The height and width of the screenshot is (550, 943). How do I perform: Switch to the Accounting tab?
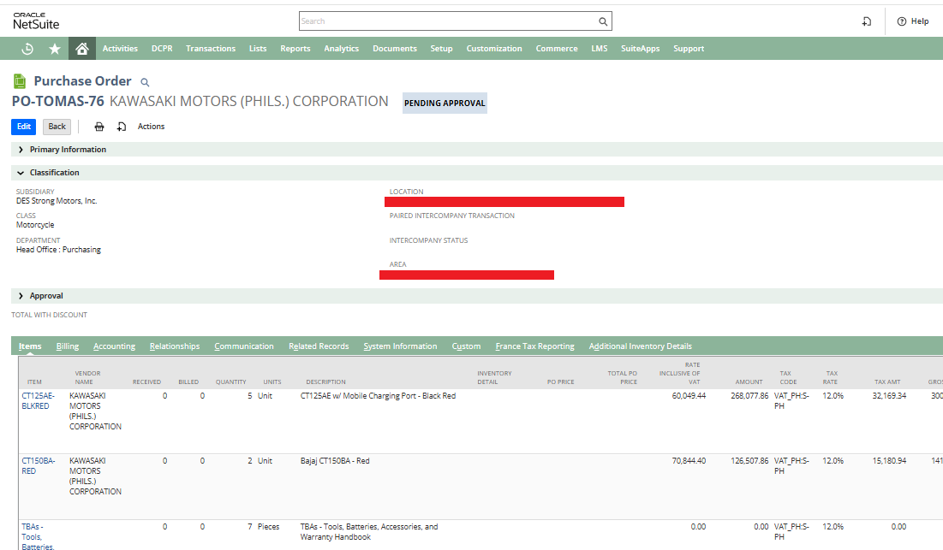tap(114, 346)
